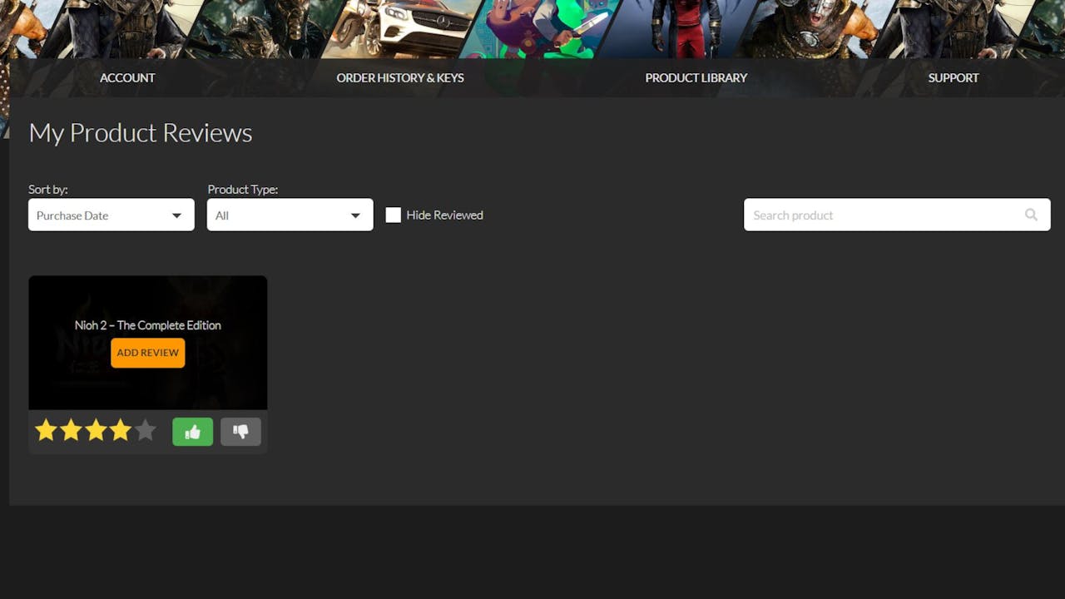Click the My Product Reviews heading
The height and width of the screenshot is (599, 1065).
coord(141,133)
